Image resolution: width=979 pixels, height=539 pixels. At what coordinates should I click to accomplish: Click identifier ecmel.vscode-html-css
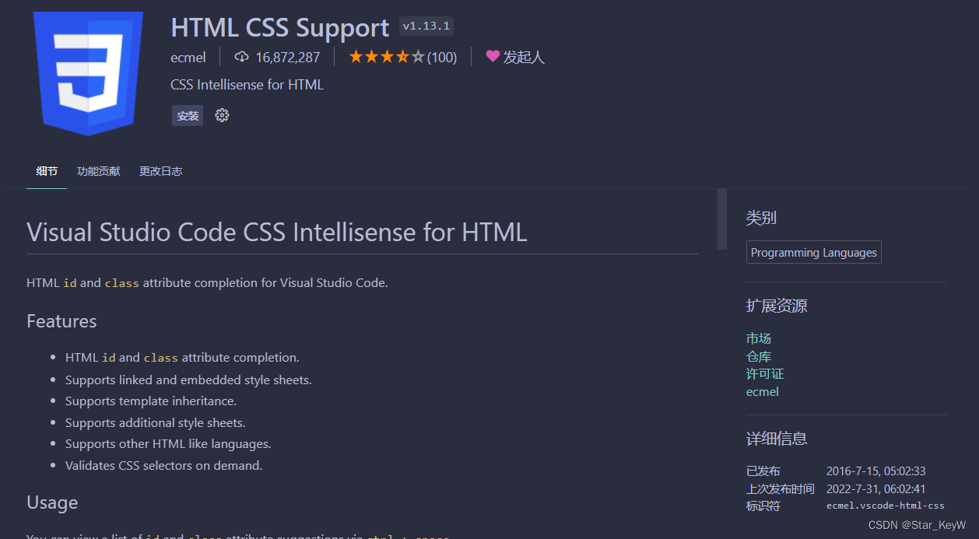click(886, 506)
